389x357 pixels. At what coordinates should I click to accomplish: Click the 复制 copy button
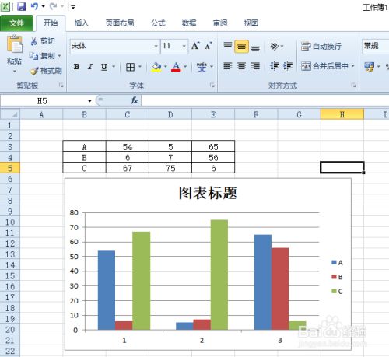point(42,56)
